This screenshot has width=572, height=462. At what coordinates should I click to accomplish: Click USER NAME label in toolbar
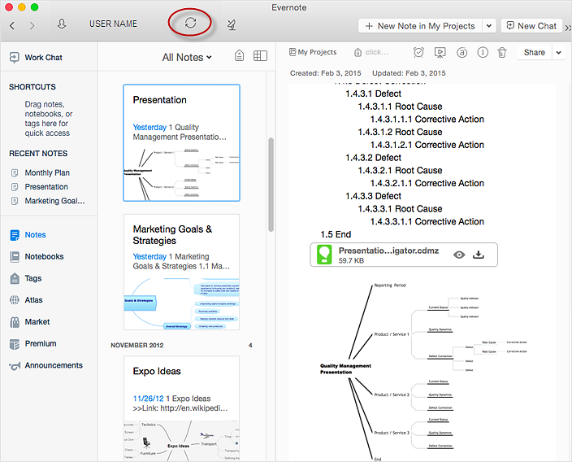click(113, 24)
